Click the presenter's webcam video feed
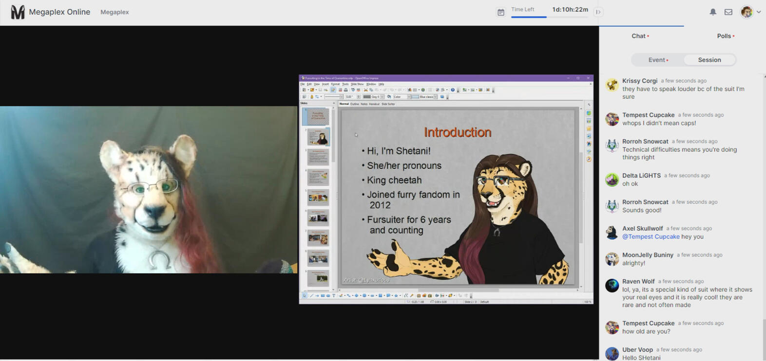This screenshot has height=361, width=766. (x=149, y=190)
